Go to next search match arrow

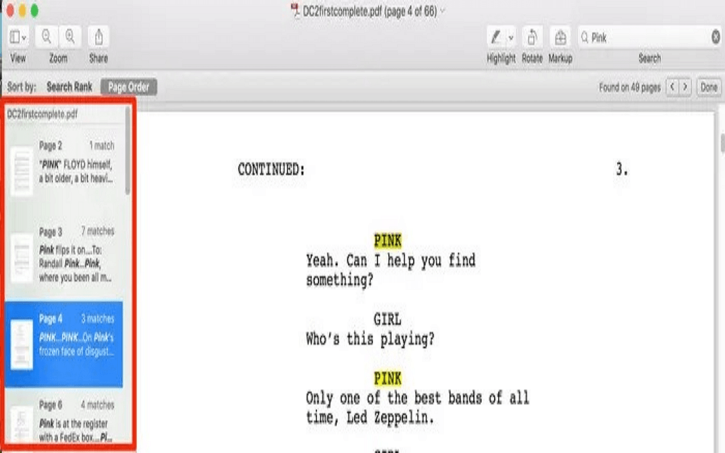(685, 87)
